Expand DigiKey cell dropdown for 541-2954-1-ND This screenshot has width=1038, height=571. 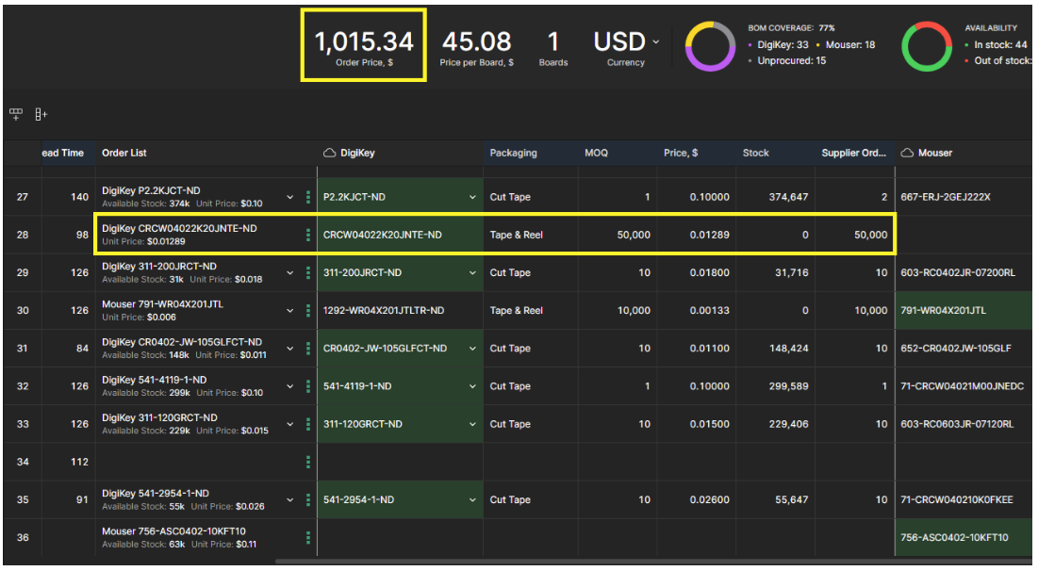click(x=472, y=500)
